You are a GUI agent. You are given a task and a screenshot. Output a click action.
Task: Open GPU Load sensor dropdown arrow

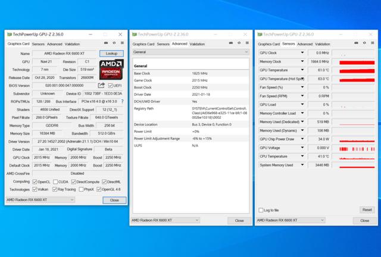click(302, 105)
